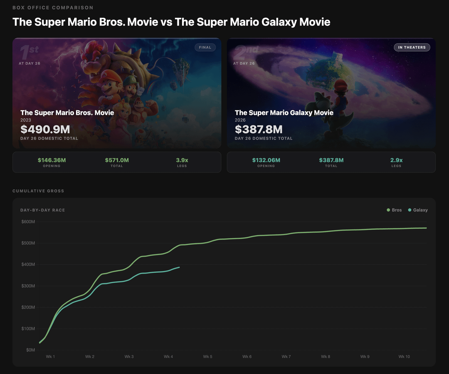Select the 1st rank badge on poster
Image resolution: width=449 pixels, height=374 pixels.
click(29, 52)
